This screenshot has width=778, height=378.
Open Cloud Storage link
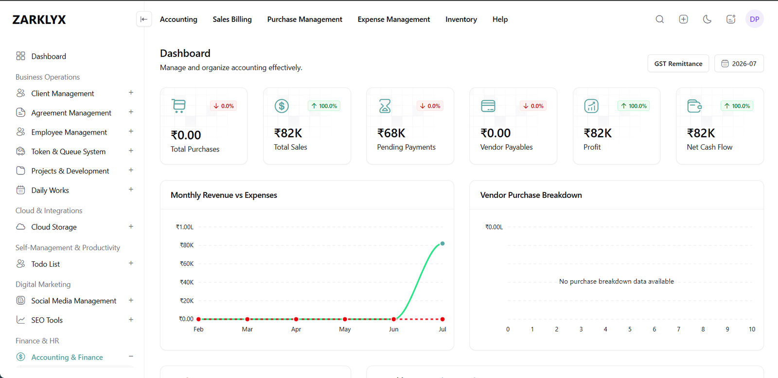54,227
